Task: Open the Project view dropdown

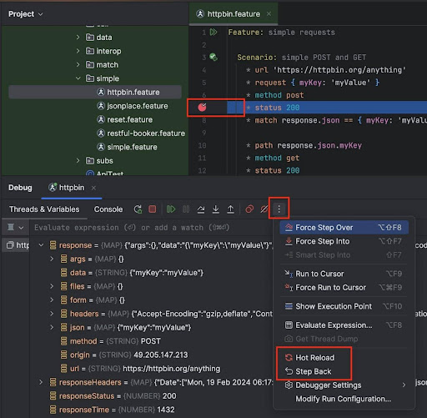Action: tap(26, 14)
